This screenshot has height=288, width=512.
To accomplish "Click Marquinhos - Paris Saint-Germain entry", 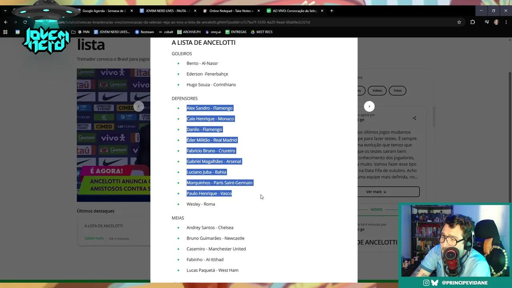I will click(219, 183).
